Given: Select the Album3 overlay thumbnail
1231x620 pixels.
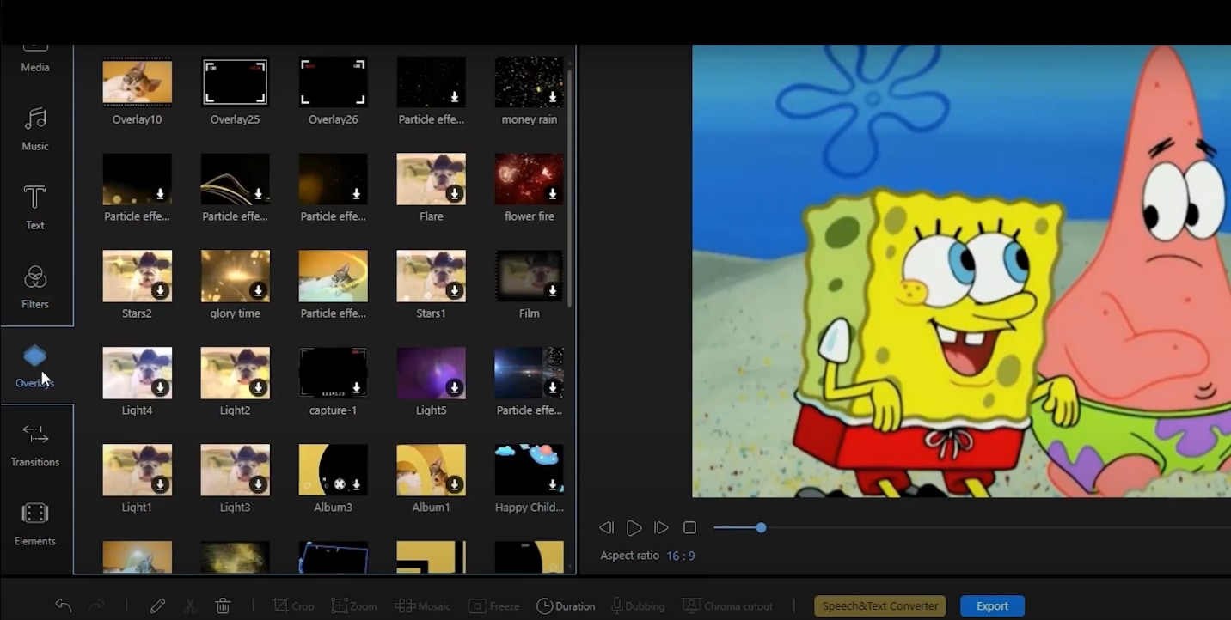Looking at the screenshot, I should 333,470.
